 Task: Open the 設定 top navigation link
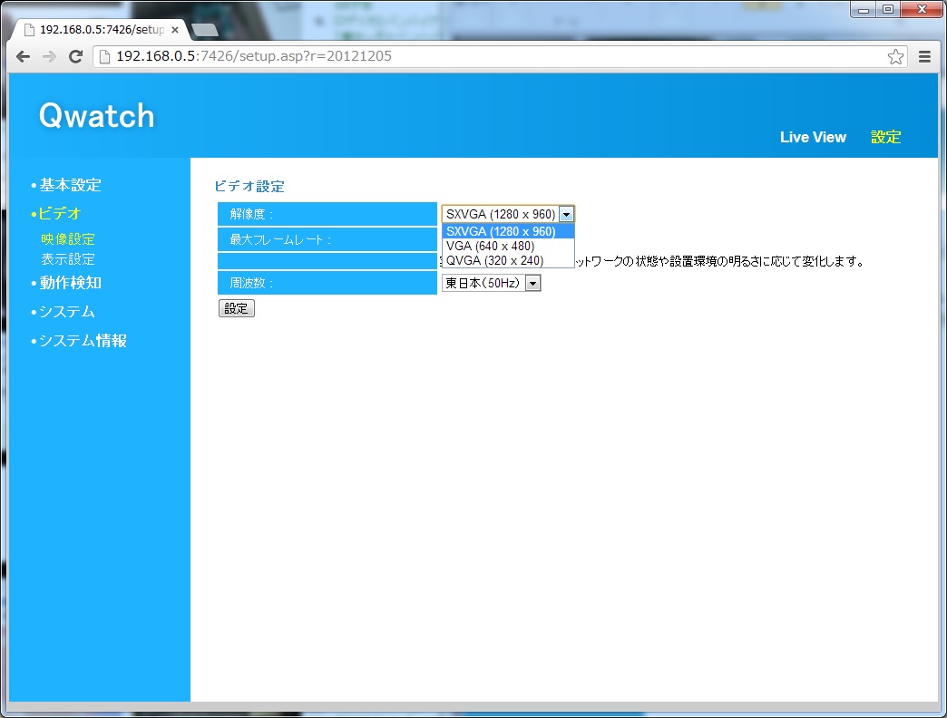[886, 137]
